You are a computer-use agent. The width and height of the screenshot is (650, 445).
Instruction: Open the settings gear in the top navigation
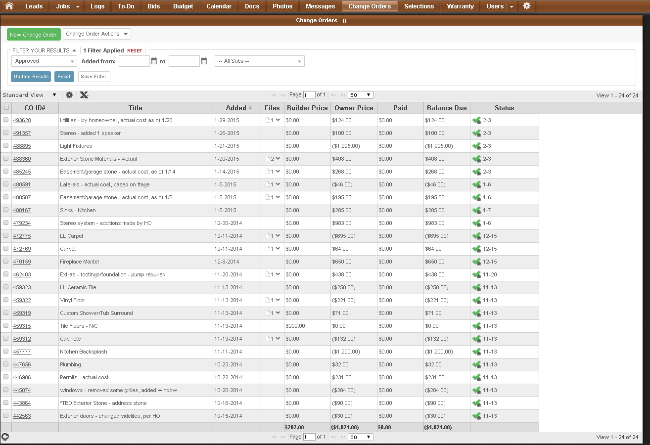pos(527,6)
